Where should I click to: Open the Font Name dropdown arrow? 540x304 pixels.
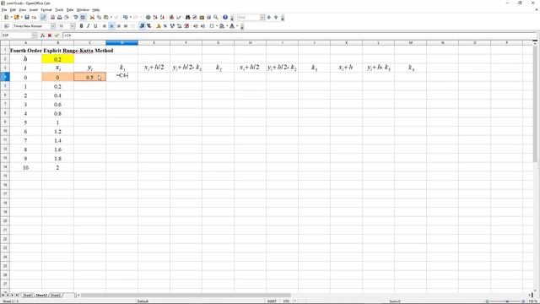click(53, 26)
